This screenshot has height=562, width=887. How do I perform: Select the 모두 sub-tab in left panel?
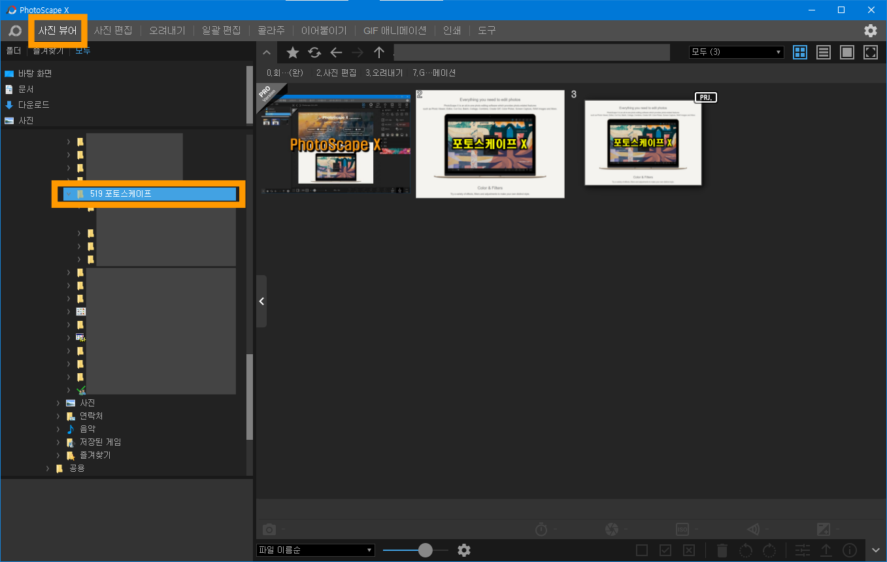[83, 50]
